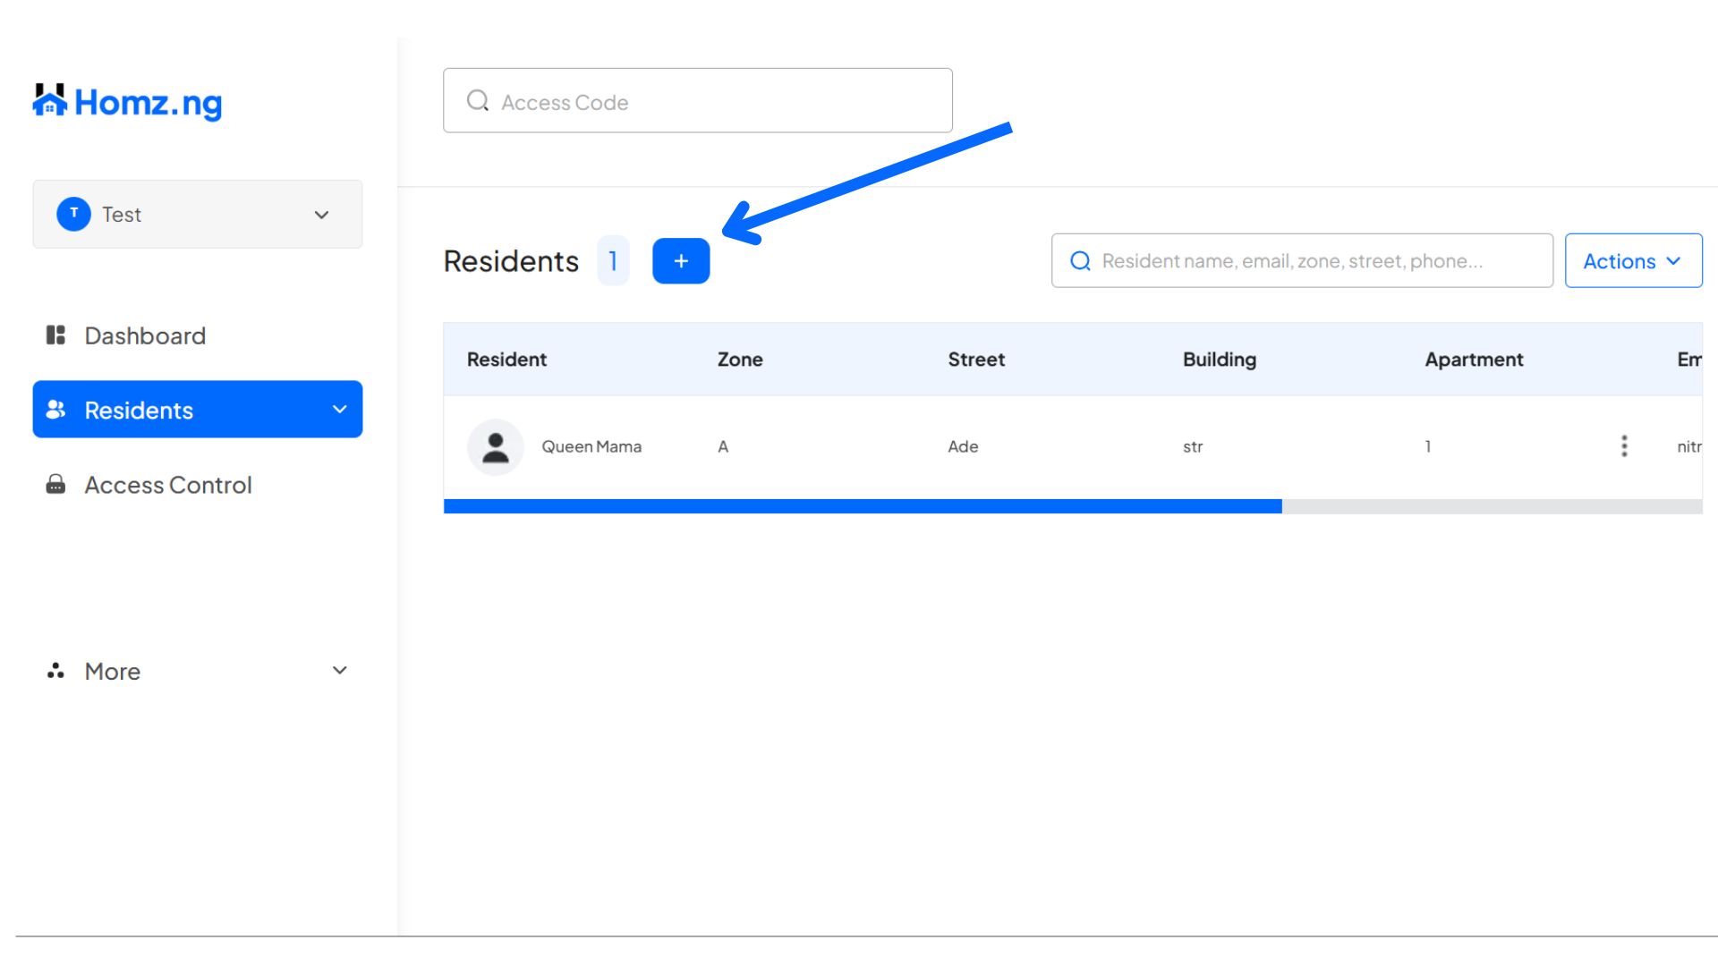
Task: Focus the Access Code search field
Action: tap(716, 101)
